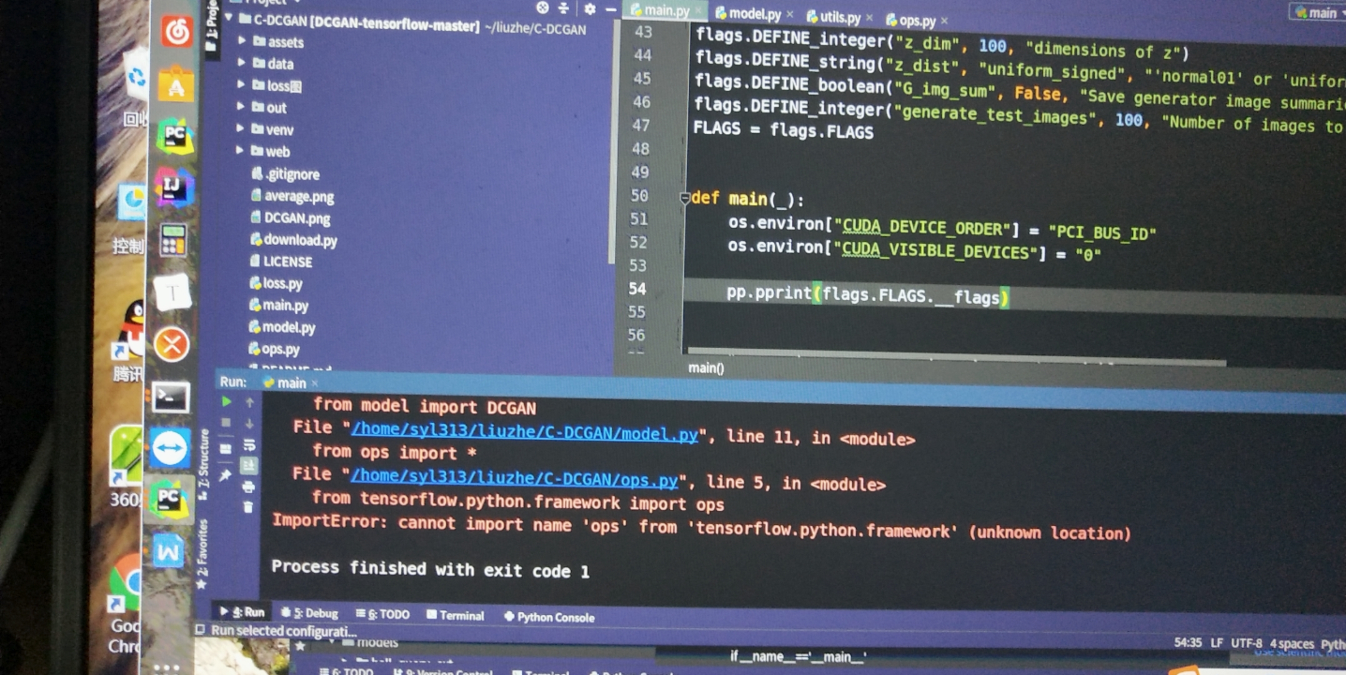The image size is (1346, 675).
Task: Rerun main with green play button
Action: point(226,402)
